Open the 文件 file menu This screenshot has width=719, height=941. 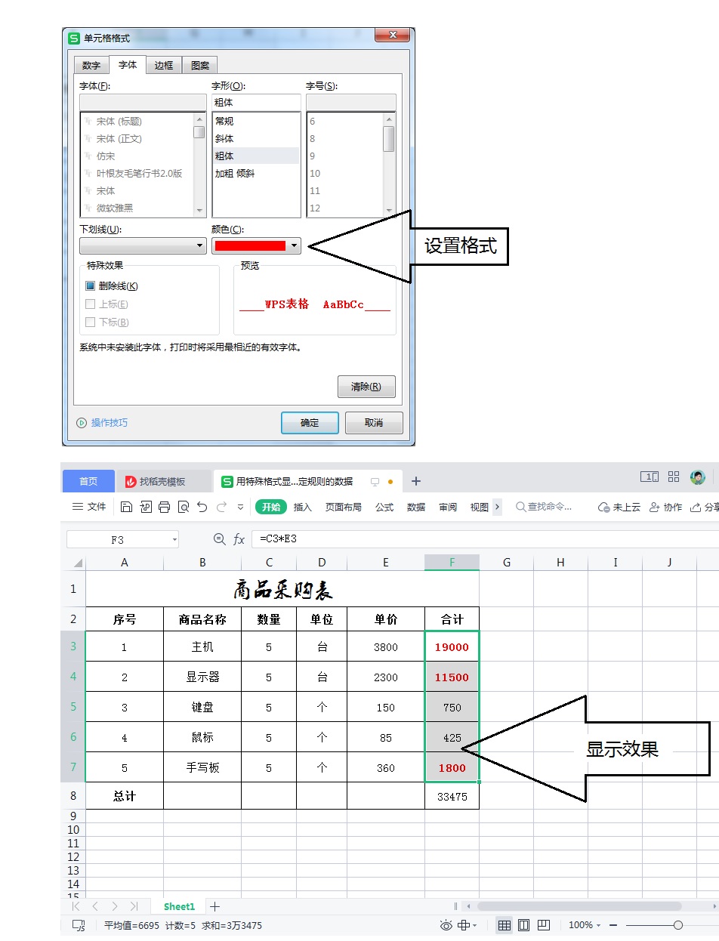pyautogui.click(x=89, y=507)
